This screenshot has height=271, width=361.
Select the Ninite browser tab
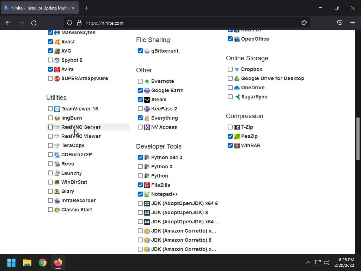(x=39, y=8)
